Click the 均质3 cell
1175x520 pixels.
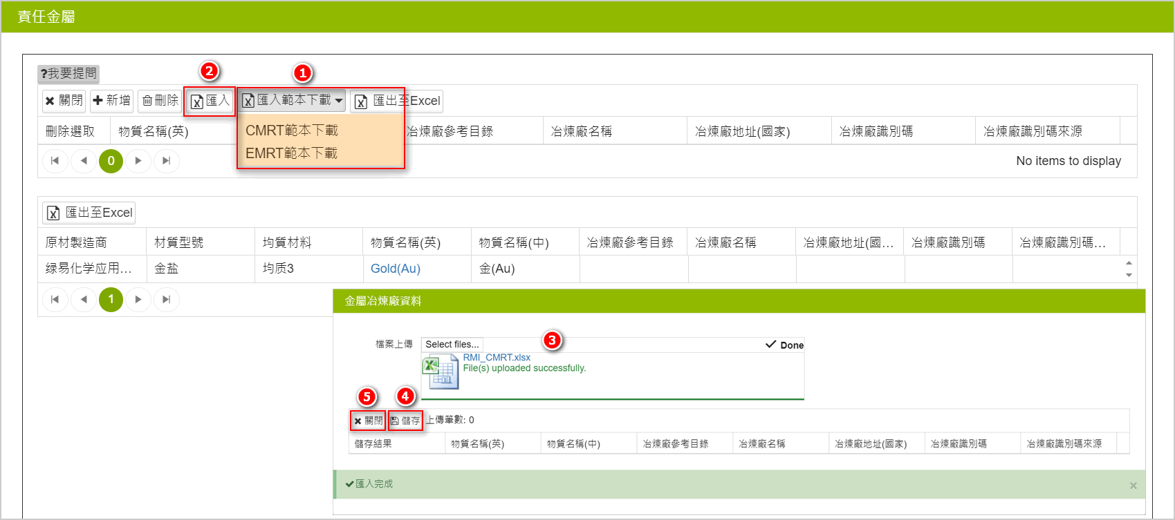309,269
